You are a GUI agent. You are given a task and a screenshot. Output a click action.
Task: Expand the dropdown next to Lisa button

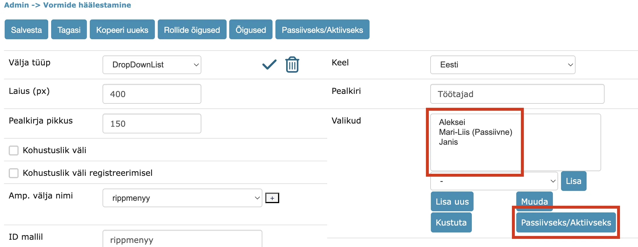(494, 181)
